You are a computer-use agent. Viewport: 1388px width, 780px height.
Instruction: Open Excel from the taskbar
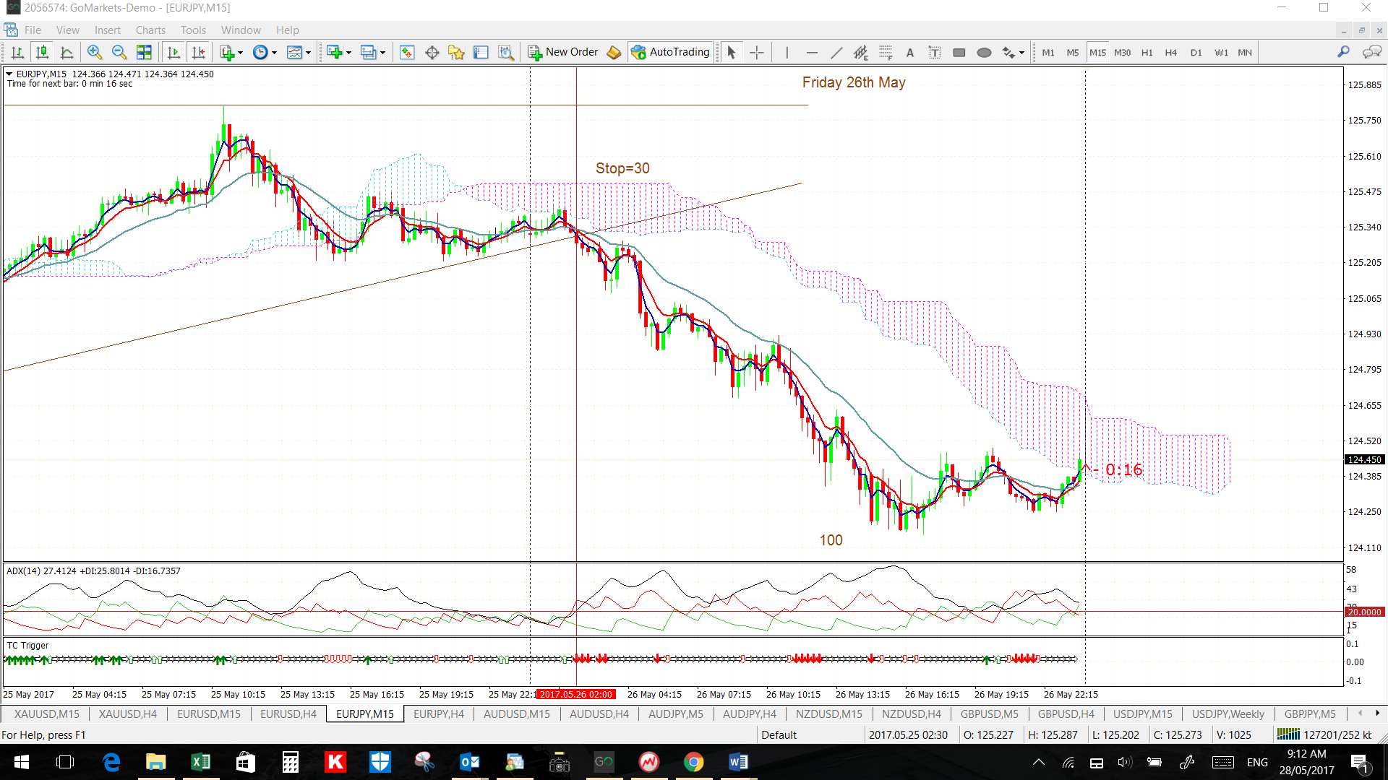click(x=200, y=762)
